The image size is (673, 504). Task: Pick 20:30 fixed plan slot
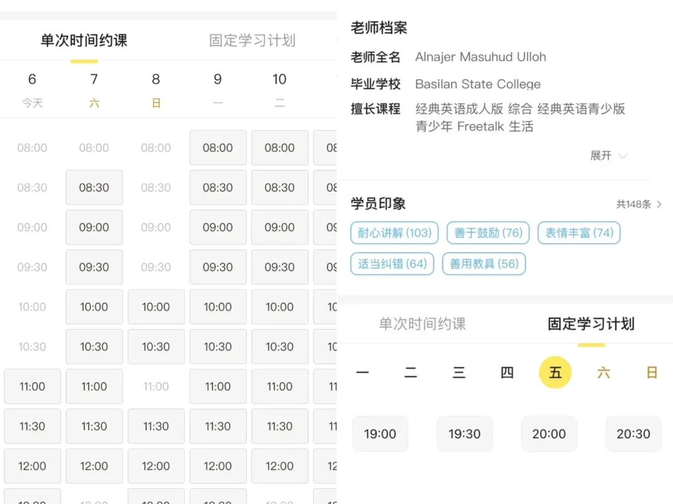[x=634, y=434]
